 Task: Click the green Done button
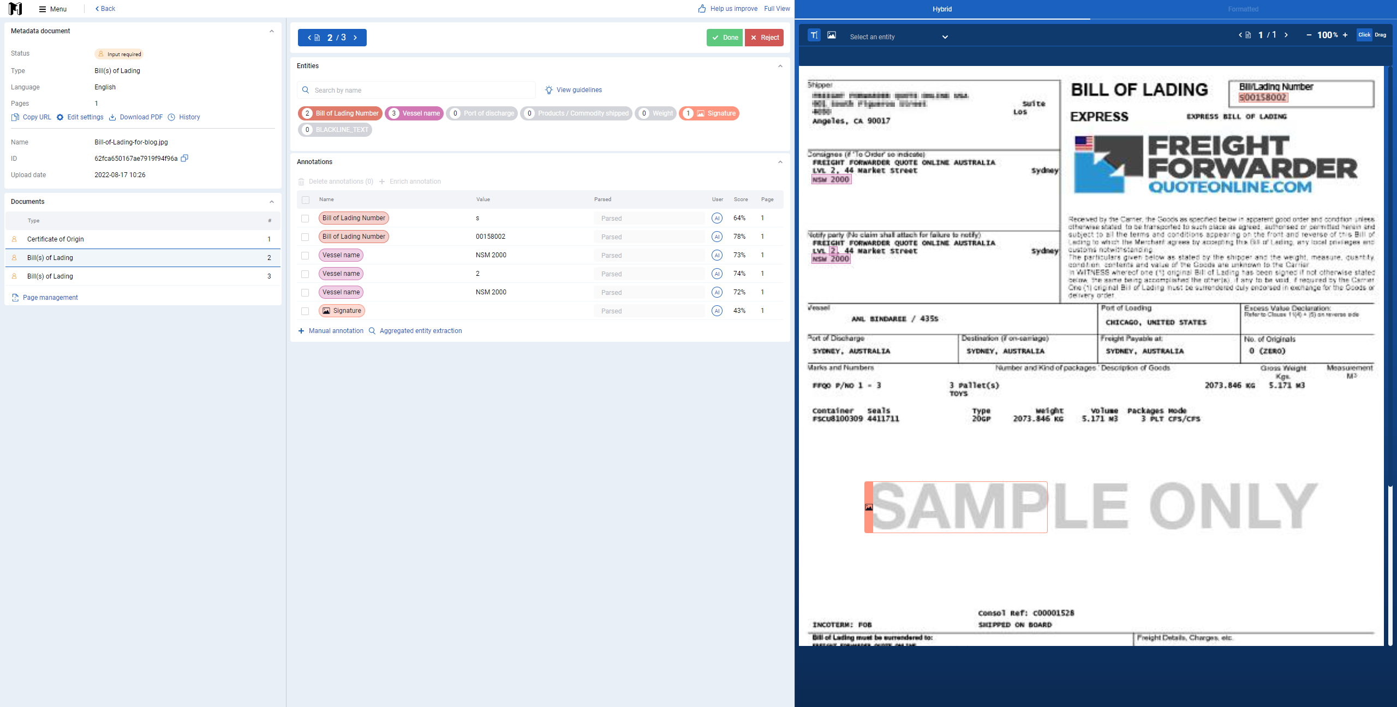[x=725, y=38]
